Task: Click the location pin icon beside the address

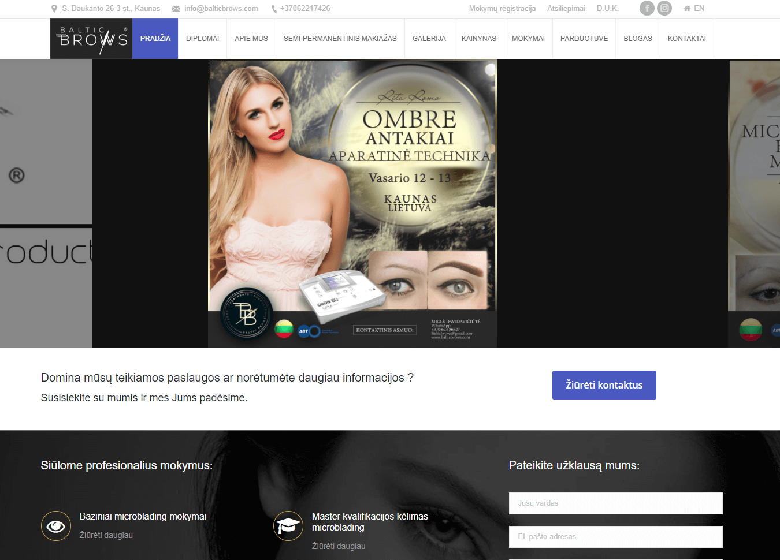Action: [54, 9]
